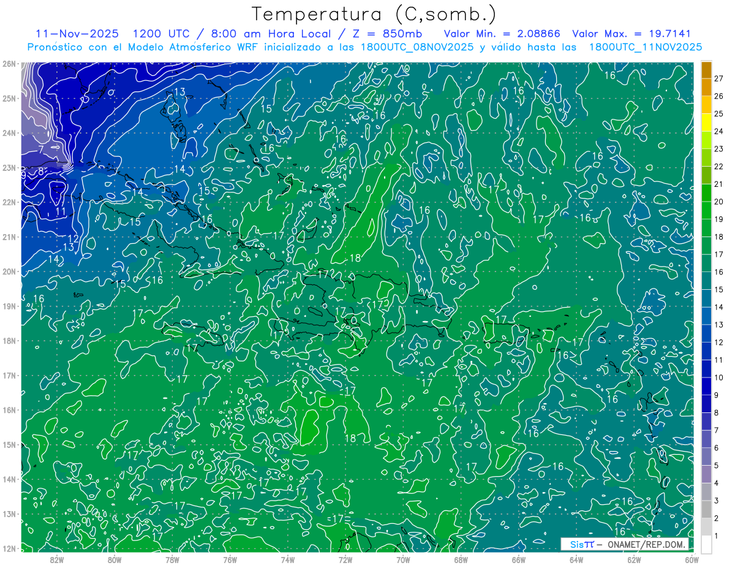The image size is (735, 568).
Task: Click the '1800UTC_11NOV2025' valid-until time text
Action: click(645, 47)
